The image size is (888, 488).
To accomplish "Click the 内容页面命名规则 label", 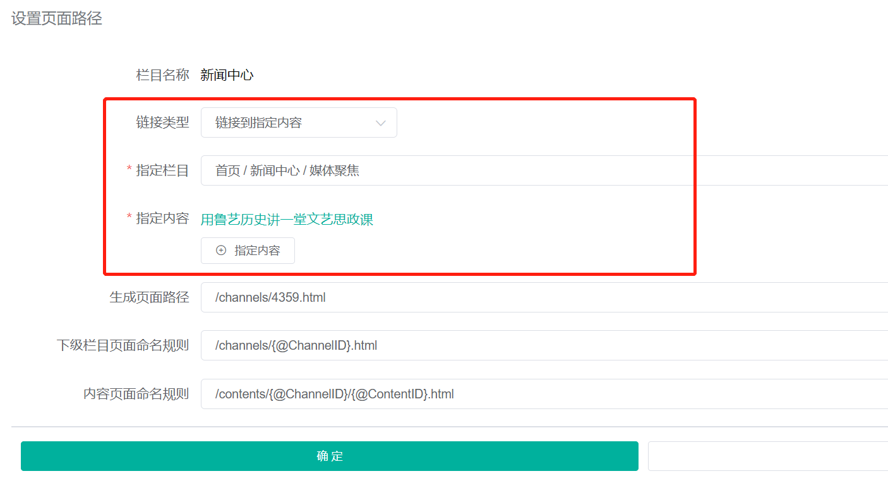I will tap(136, 394).
